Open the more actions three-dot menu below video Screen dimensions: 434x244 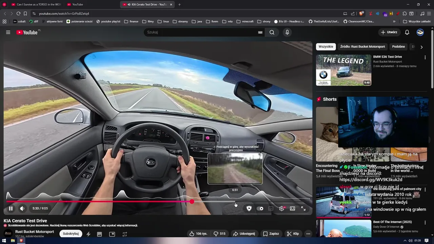pyautogui.click(x=308, y=233)
